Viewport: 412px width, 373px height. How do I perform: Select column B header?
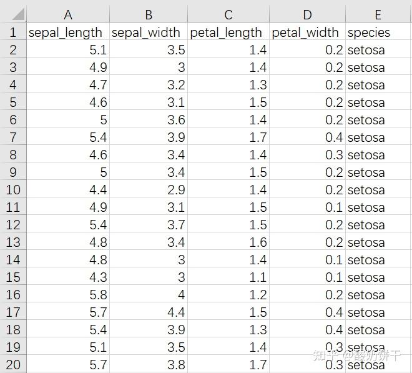pos(149,14)
